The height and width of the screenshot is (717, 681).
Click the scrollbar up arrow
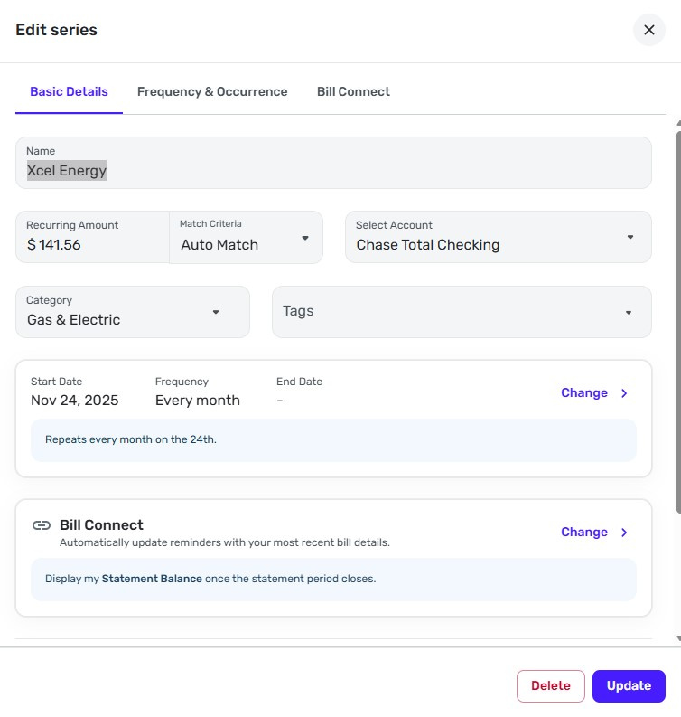point(677,121)
